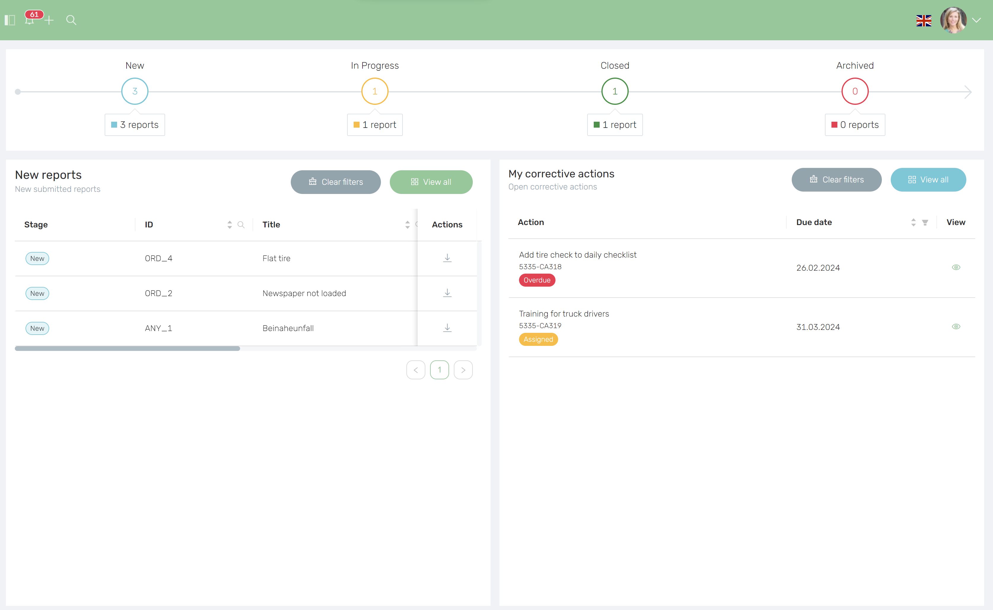Viewport: 993px width, 610px height.
Task: Clear filters in My corrective actions
Action: point(836,179)
